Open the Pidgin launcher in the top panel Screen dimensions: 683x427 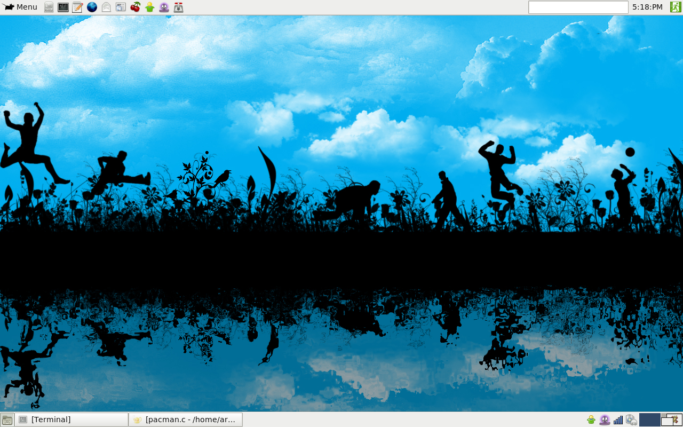164,7
